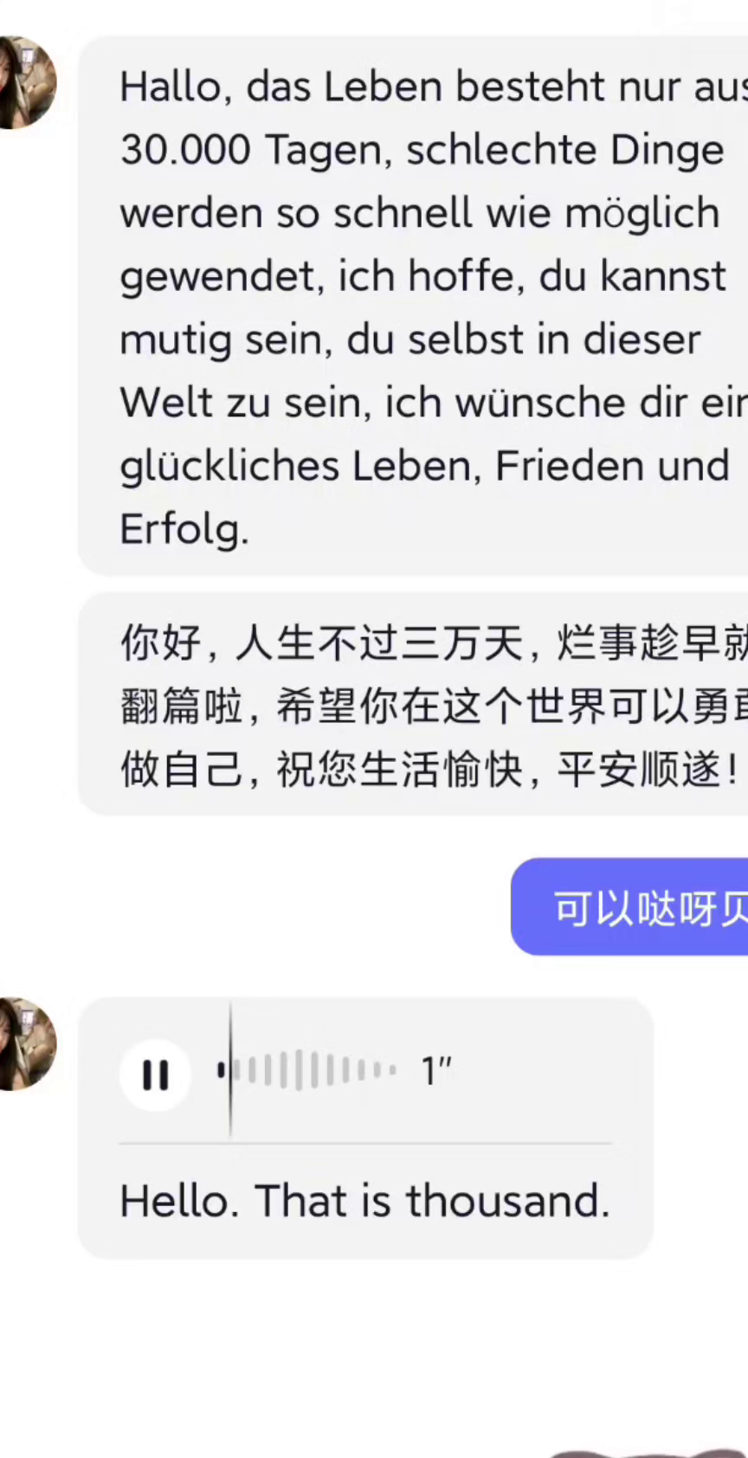Seek within the voice message waveform

pos(307,1071)
